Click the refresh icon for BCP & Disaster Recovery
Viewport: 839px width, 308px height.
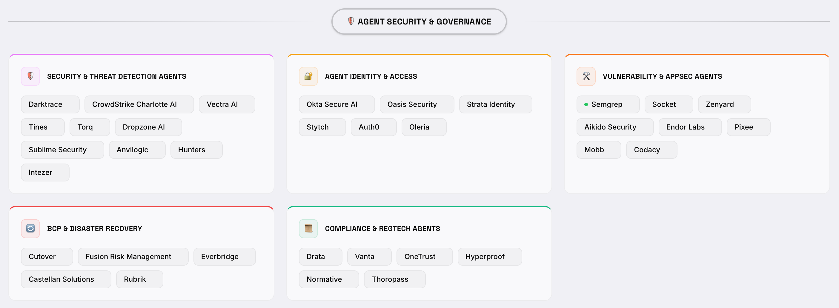tap(31, 229)
